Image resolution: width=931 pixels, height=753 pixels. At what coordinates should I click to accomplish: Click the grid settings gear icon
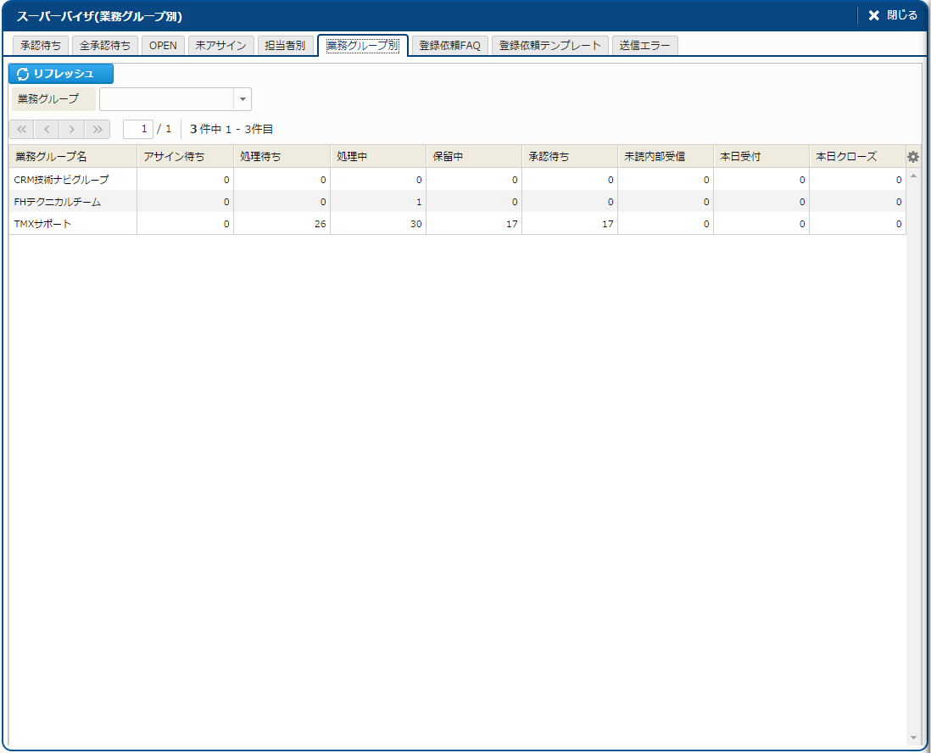(913, 157)
